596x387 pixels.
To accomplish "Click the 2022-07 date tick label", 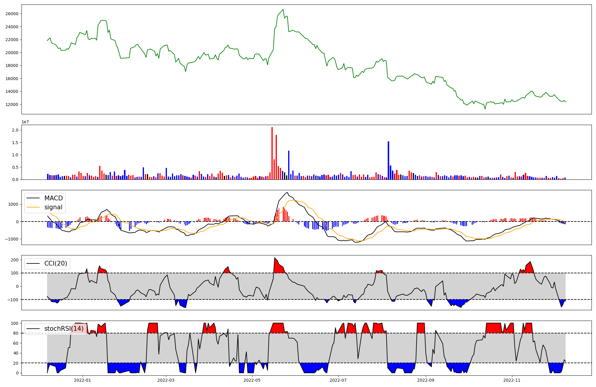I will 338,380.
